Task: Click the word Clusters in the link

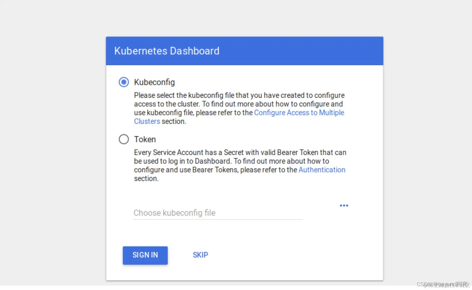Action: pos(147,121)
